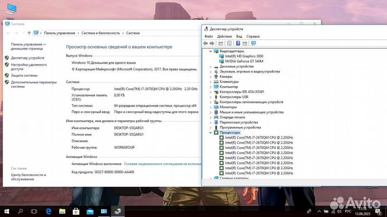Viewport: 387px width, 217px height.
Task: Expand the Звуковые, игровые и видеоустройства category
Action: [211, 71]
